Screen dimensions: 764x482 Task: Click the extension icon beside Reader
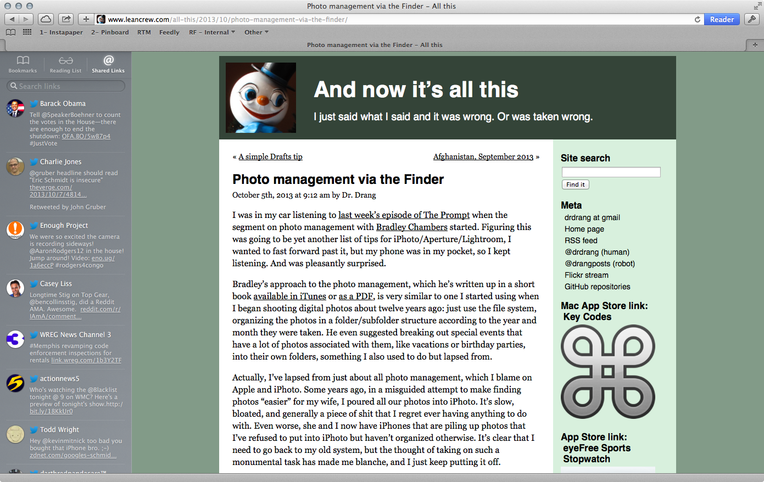pyautogui.click(x=752, y=19)
